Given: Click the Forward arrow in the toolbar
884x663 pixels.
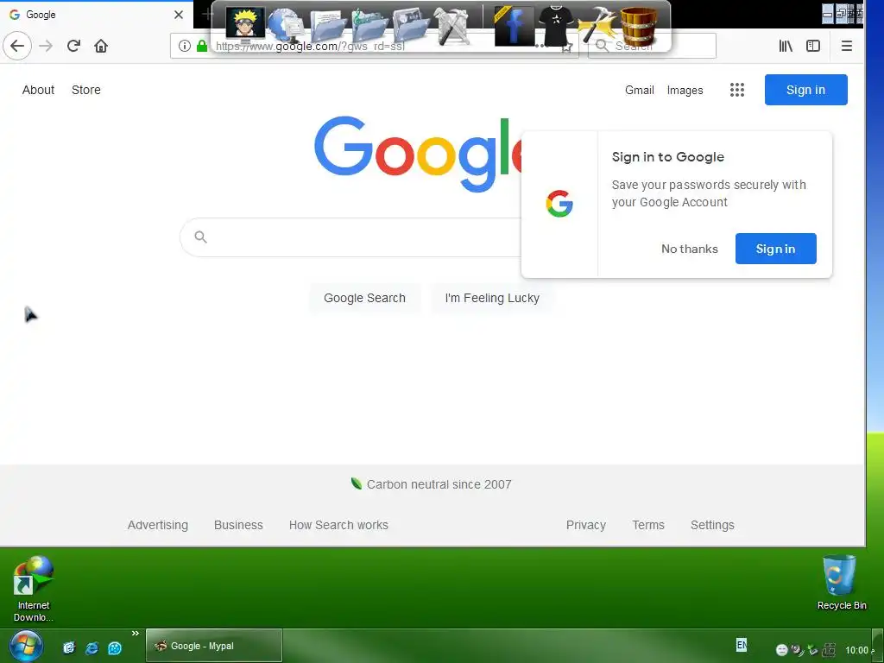Looking at the screenshot, I should (46, 46).
